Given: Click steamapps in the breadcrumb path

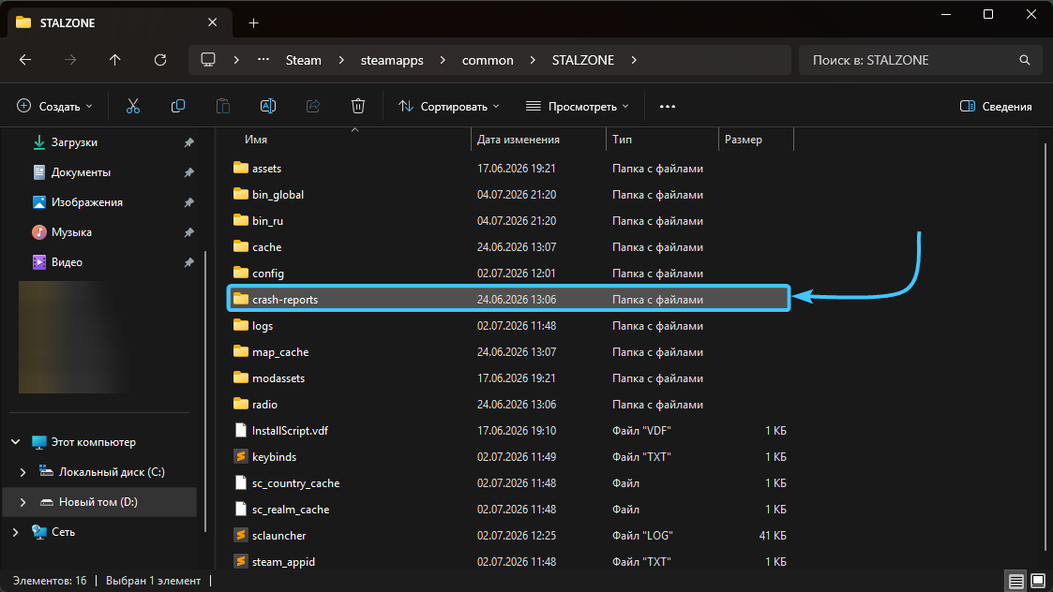Looking at the screenshot, I should pyautogui.click(x=392, y=60).
